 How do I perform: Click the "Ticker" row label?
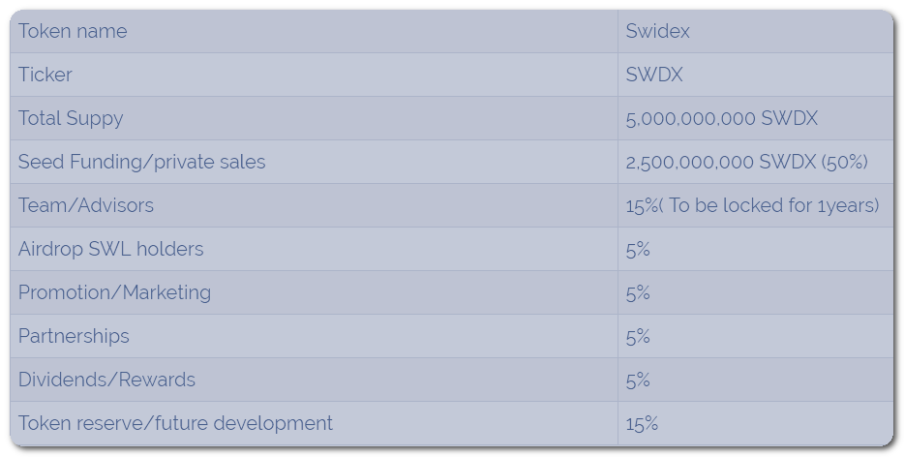tap(45, 75)
